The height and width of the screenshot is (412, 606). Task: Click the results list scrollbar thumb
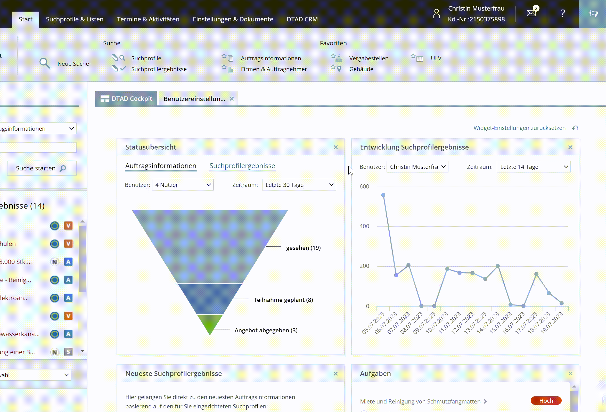[83, 258]
